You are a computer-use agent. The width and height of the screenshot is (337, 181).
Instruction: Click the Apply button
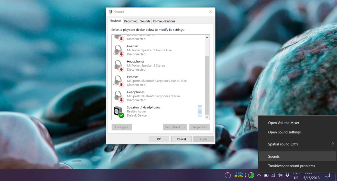point(203,139)
